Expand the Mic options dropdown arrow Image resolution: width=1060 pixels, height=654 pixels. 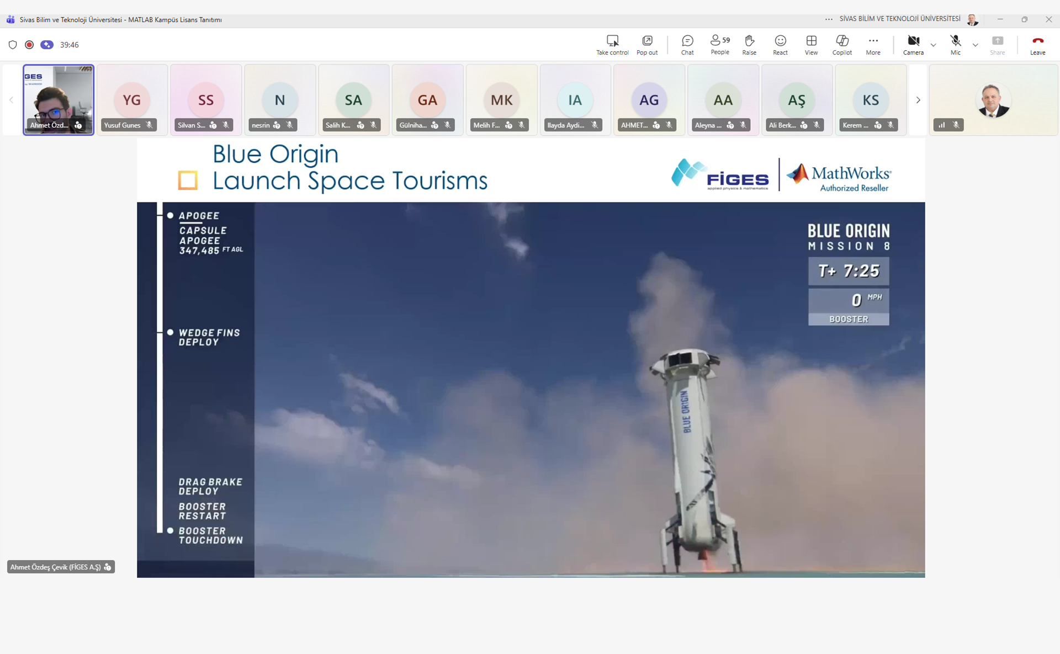click(976, 45)
